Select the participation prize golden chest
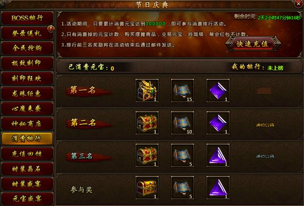This screenshot has width=304, height=206. tap(147, 188)
